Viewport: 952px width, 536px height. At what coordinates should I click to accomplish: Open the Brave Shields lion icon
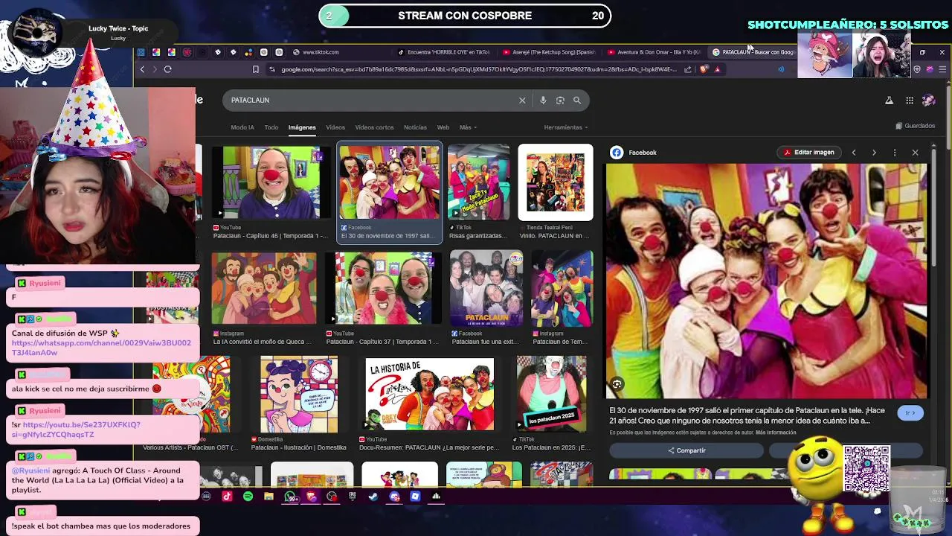click(704, 69)
